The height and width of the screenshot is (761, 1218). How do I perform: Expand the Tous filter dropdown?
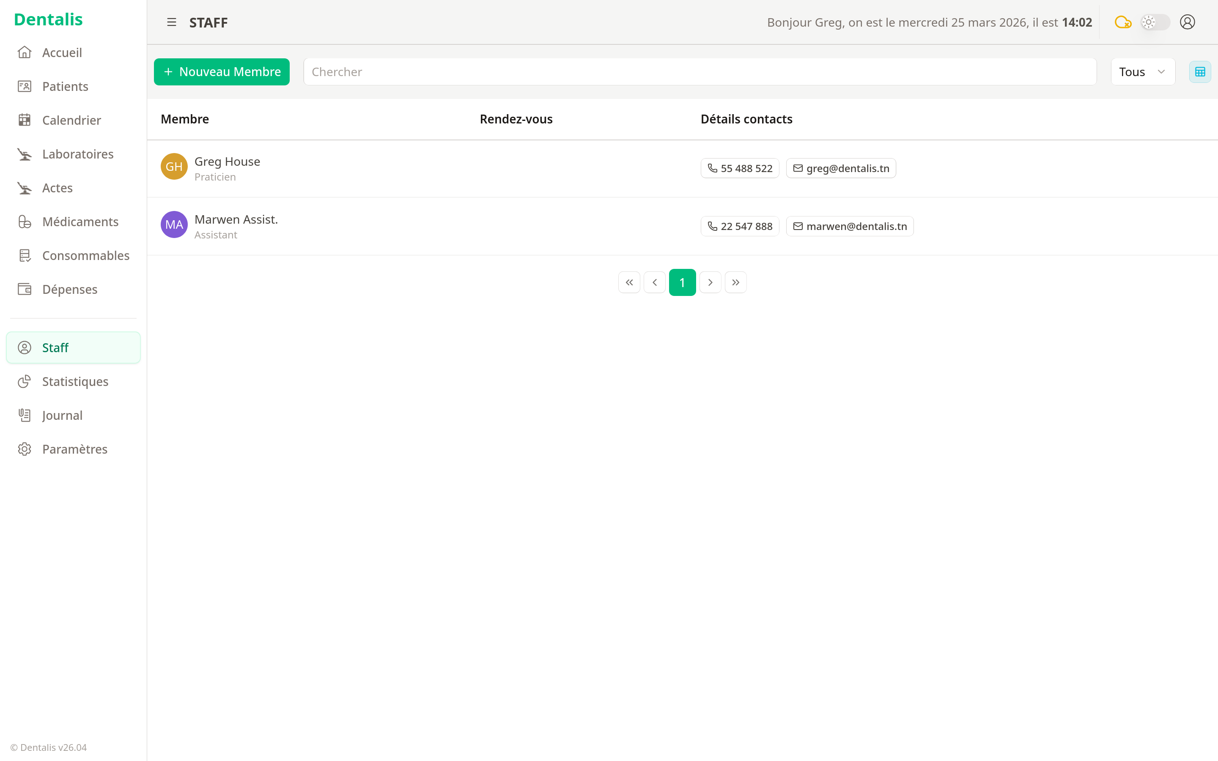(1142, 72)
